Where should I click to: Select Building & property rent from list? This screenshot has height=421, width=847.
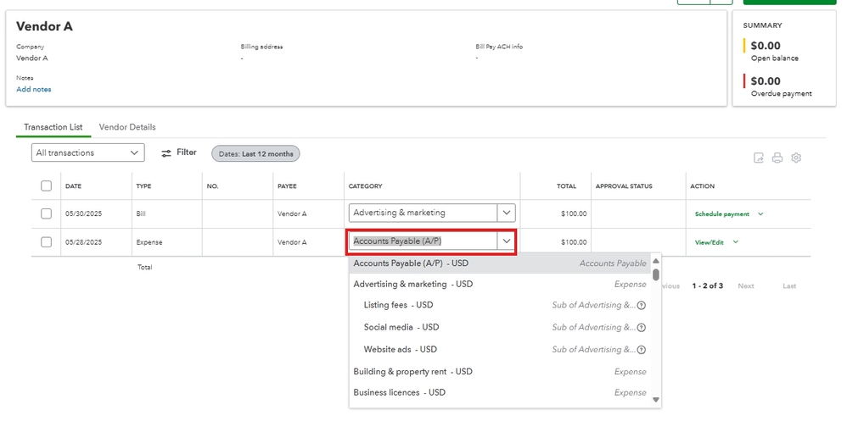pos(412,372)
